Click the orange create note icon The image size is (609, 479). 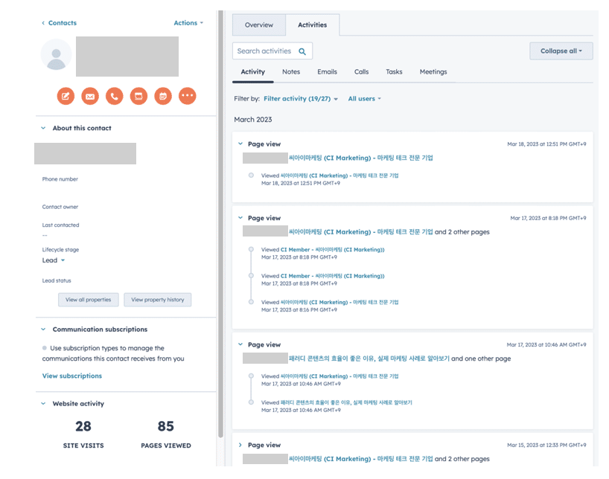pyautogui.click(x=66, y=96)
